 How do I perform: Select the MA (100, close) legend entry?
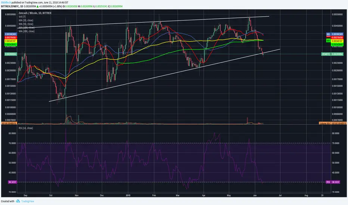(x=27, y=28)
